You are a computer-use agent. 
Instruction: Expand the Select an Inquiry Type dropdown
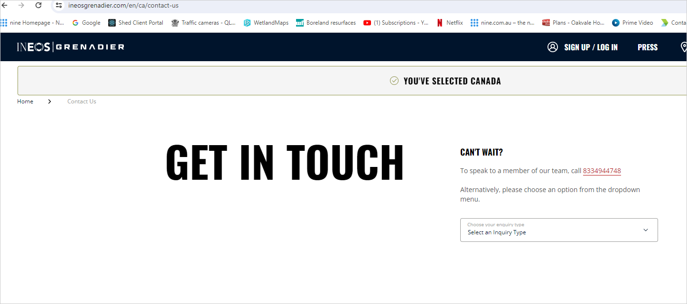coord(558,230)
